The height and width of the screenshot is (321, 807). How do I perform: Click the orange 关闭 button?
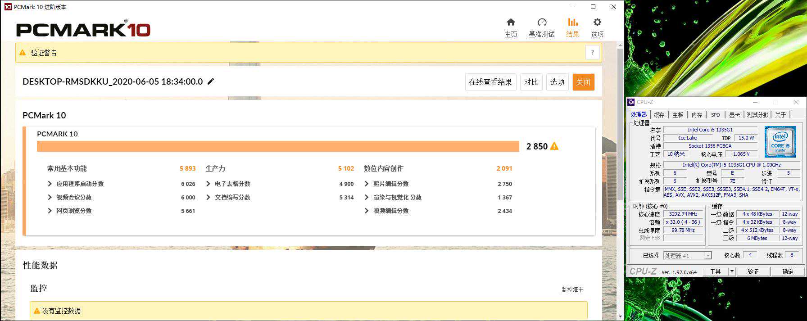[x=583, y=82]
